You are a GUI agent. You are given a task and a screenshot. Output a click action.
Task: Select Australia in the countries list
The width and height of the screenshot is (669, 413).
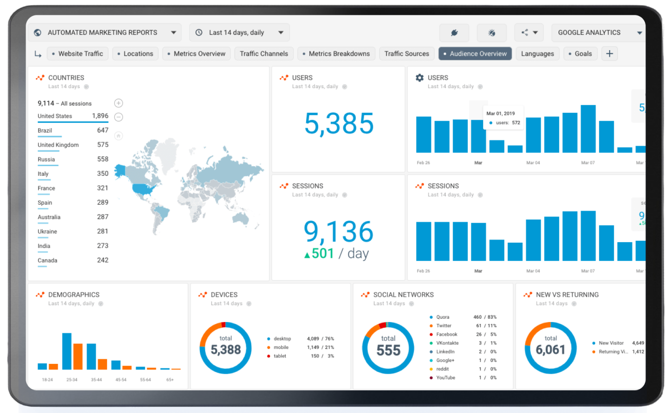click(x=73, y=217)
